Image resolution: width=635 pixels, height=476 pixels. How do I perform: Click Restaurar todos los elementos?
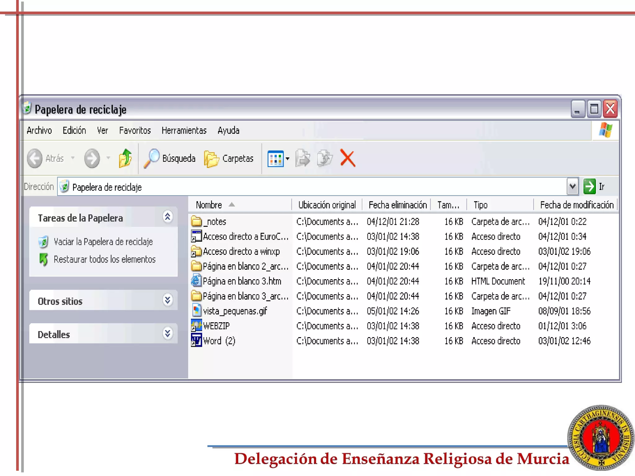(104, 259)
